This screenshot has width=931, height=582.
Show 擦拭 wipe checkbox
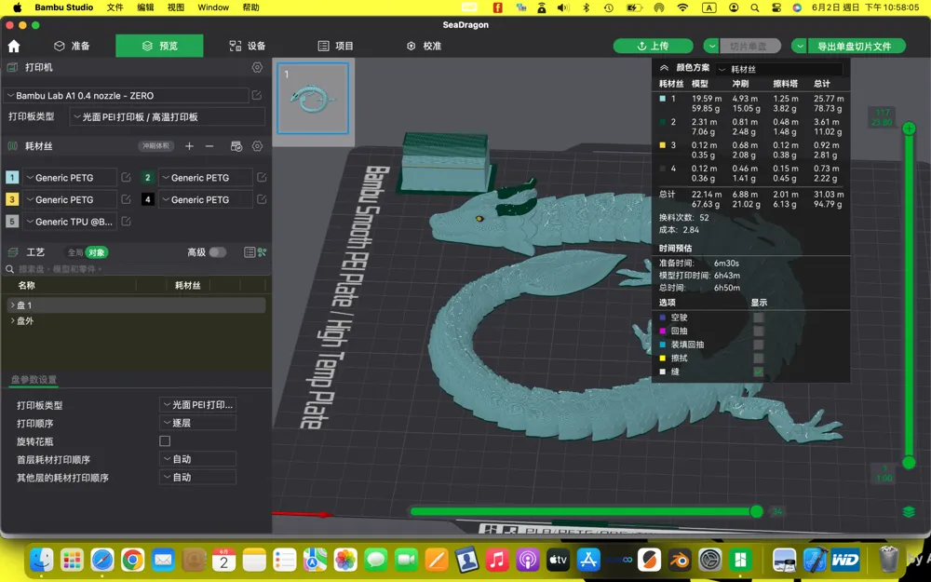click(x=758, y=359)
